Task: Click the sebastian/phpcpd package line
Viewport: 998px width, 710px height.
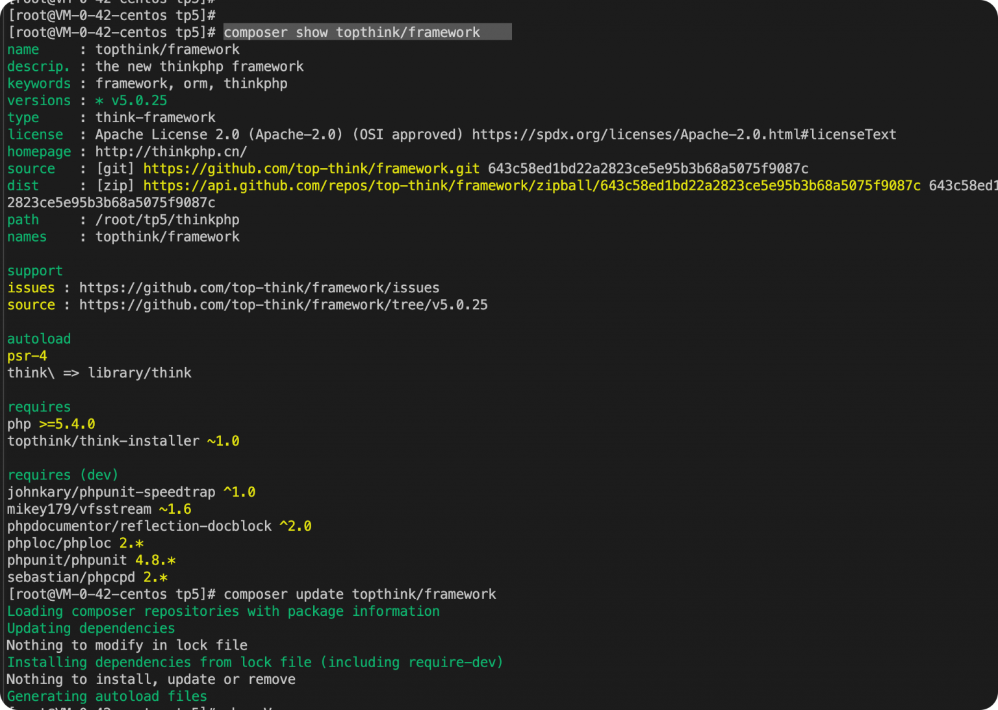Action: tap(87, 577)
